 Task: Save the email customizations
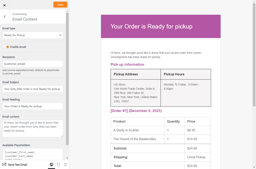click(x=60, y=4)
